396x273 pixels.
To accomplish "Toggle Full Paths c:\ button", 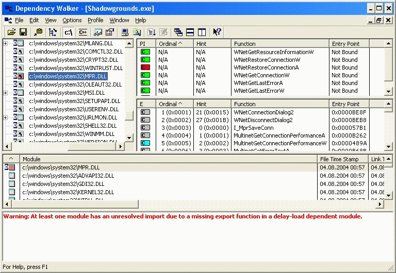I will coord(69,32).
